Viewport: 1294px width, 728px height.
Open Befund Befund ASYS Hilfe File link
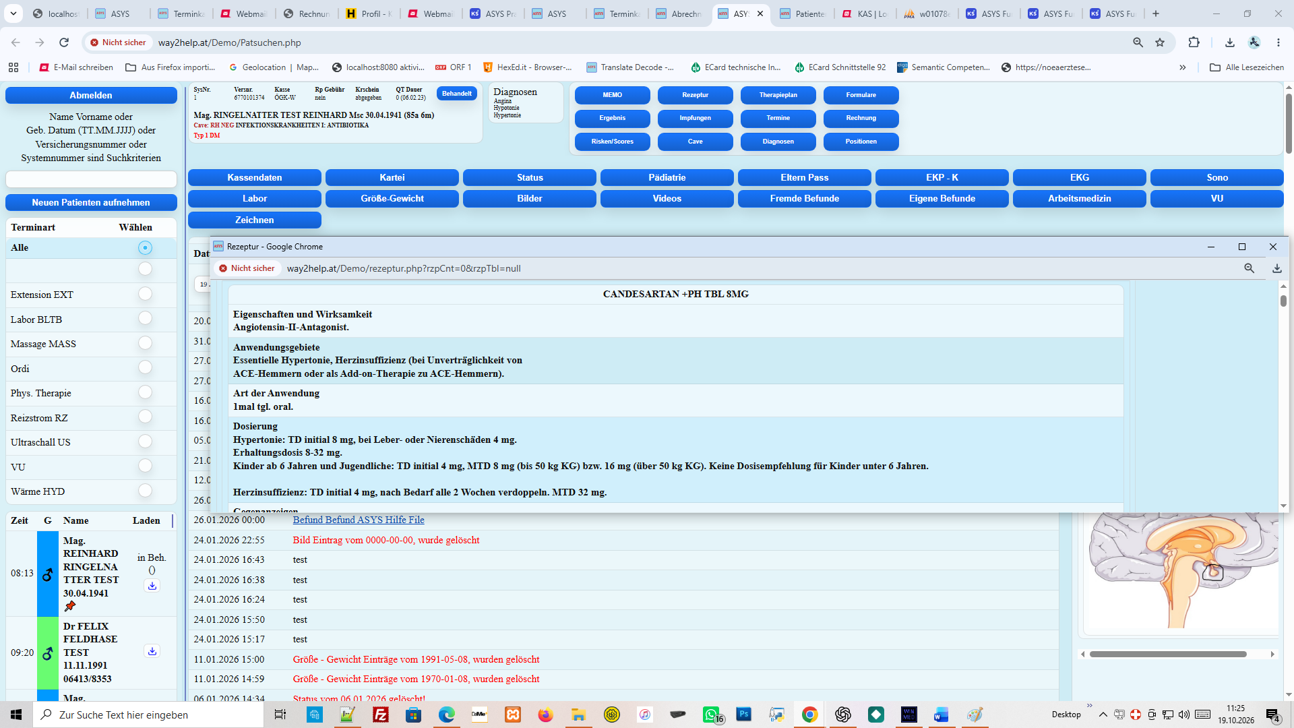pyautogui.click(x=359, y=520)
